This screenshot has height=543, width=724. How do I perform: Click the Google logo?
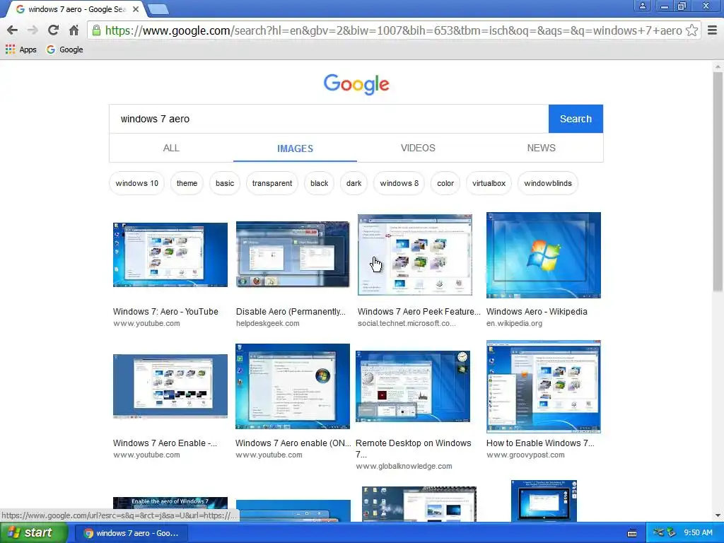(356, 85)
